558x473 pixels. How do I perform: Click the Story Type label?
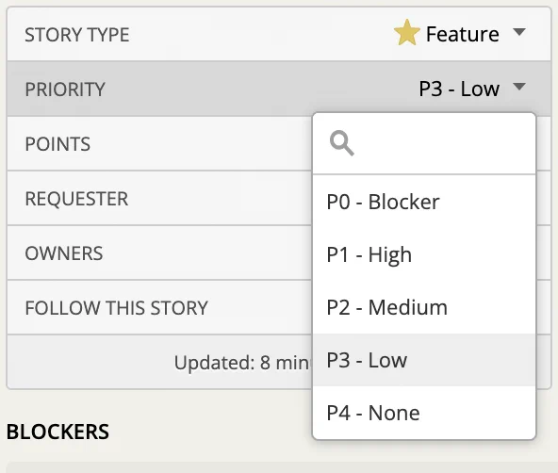(x=77, y=35)
